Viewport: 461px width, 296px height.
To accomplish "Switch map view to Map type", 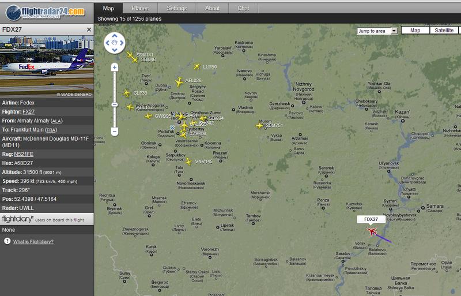I will pyautogui.click(x=415, y=31).
